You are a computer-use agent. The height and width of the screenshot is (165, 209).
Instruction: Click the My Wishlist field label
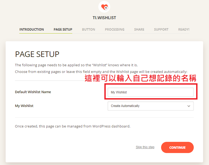point(24,106)
